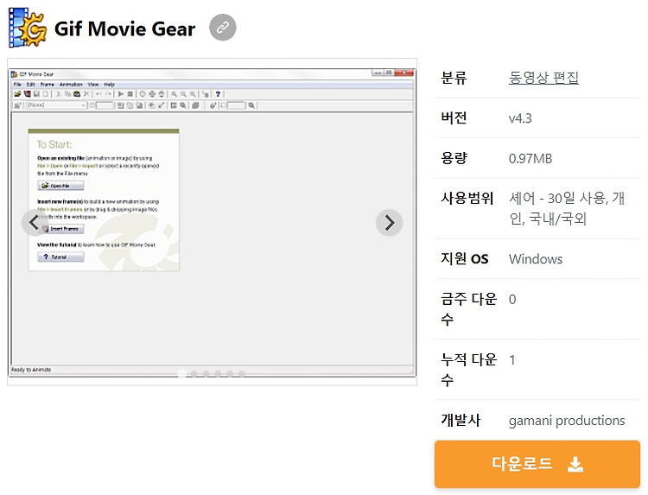Screen dimensions: 648x495
Task: Click the 개발사 label
Action: tap(461, 420)
